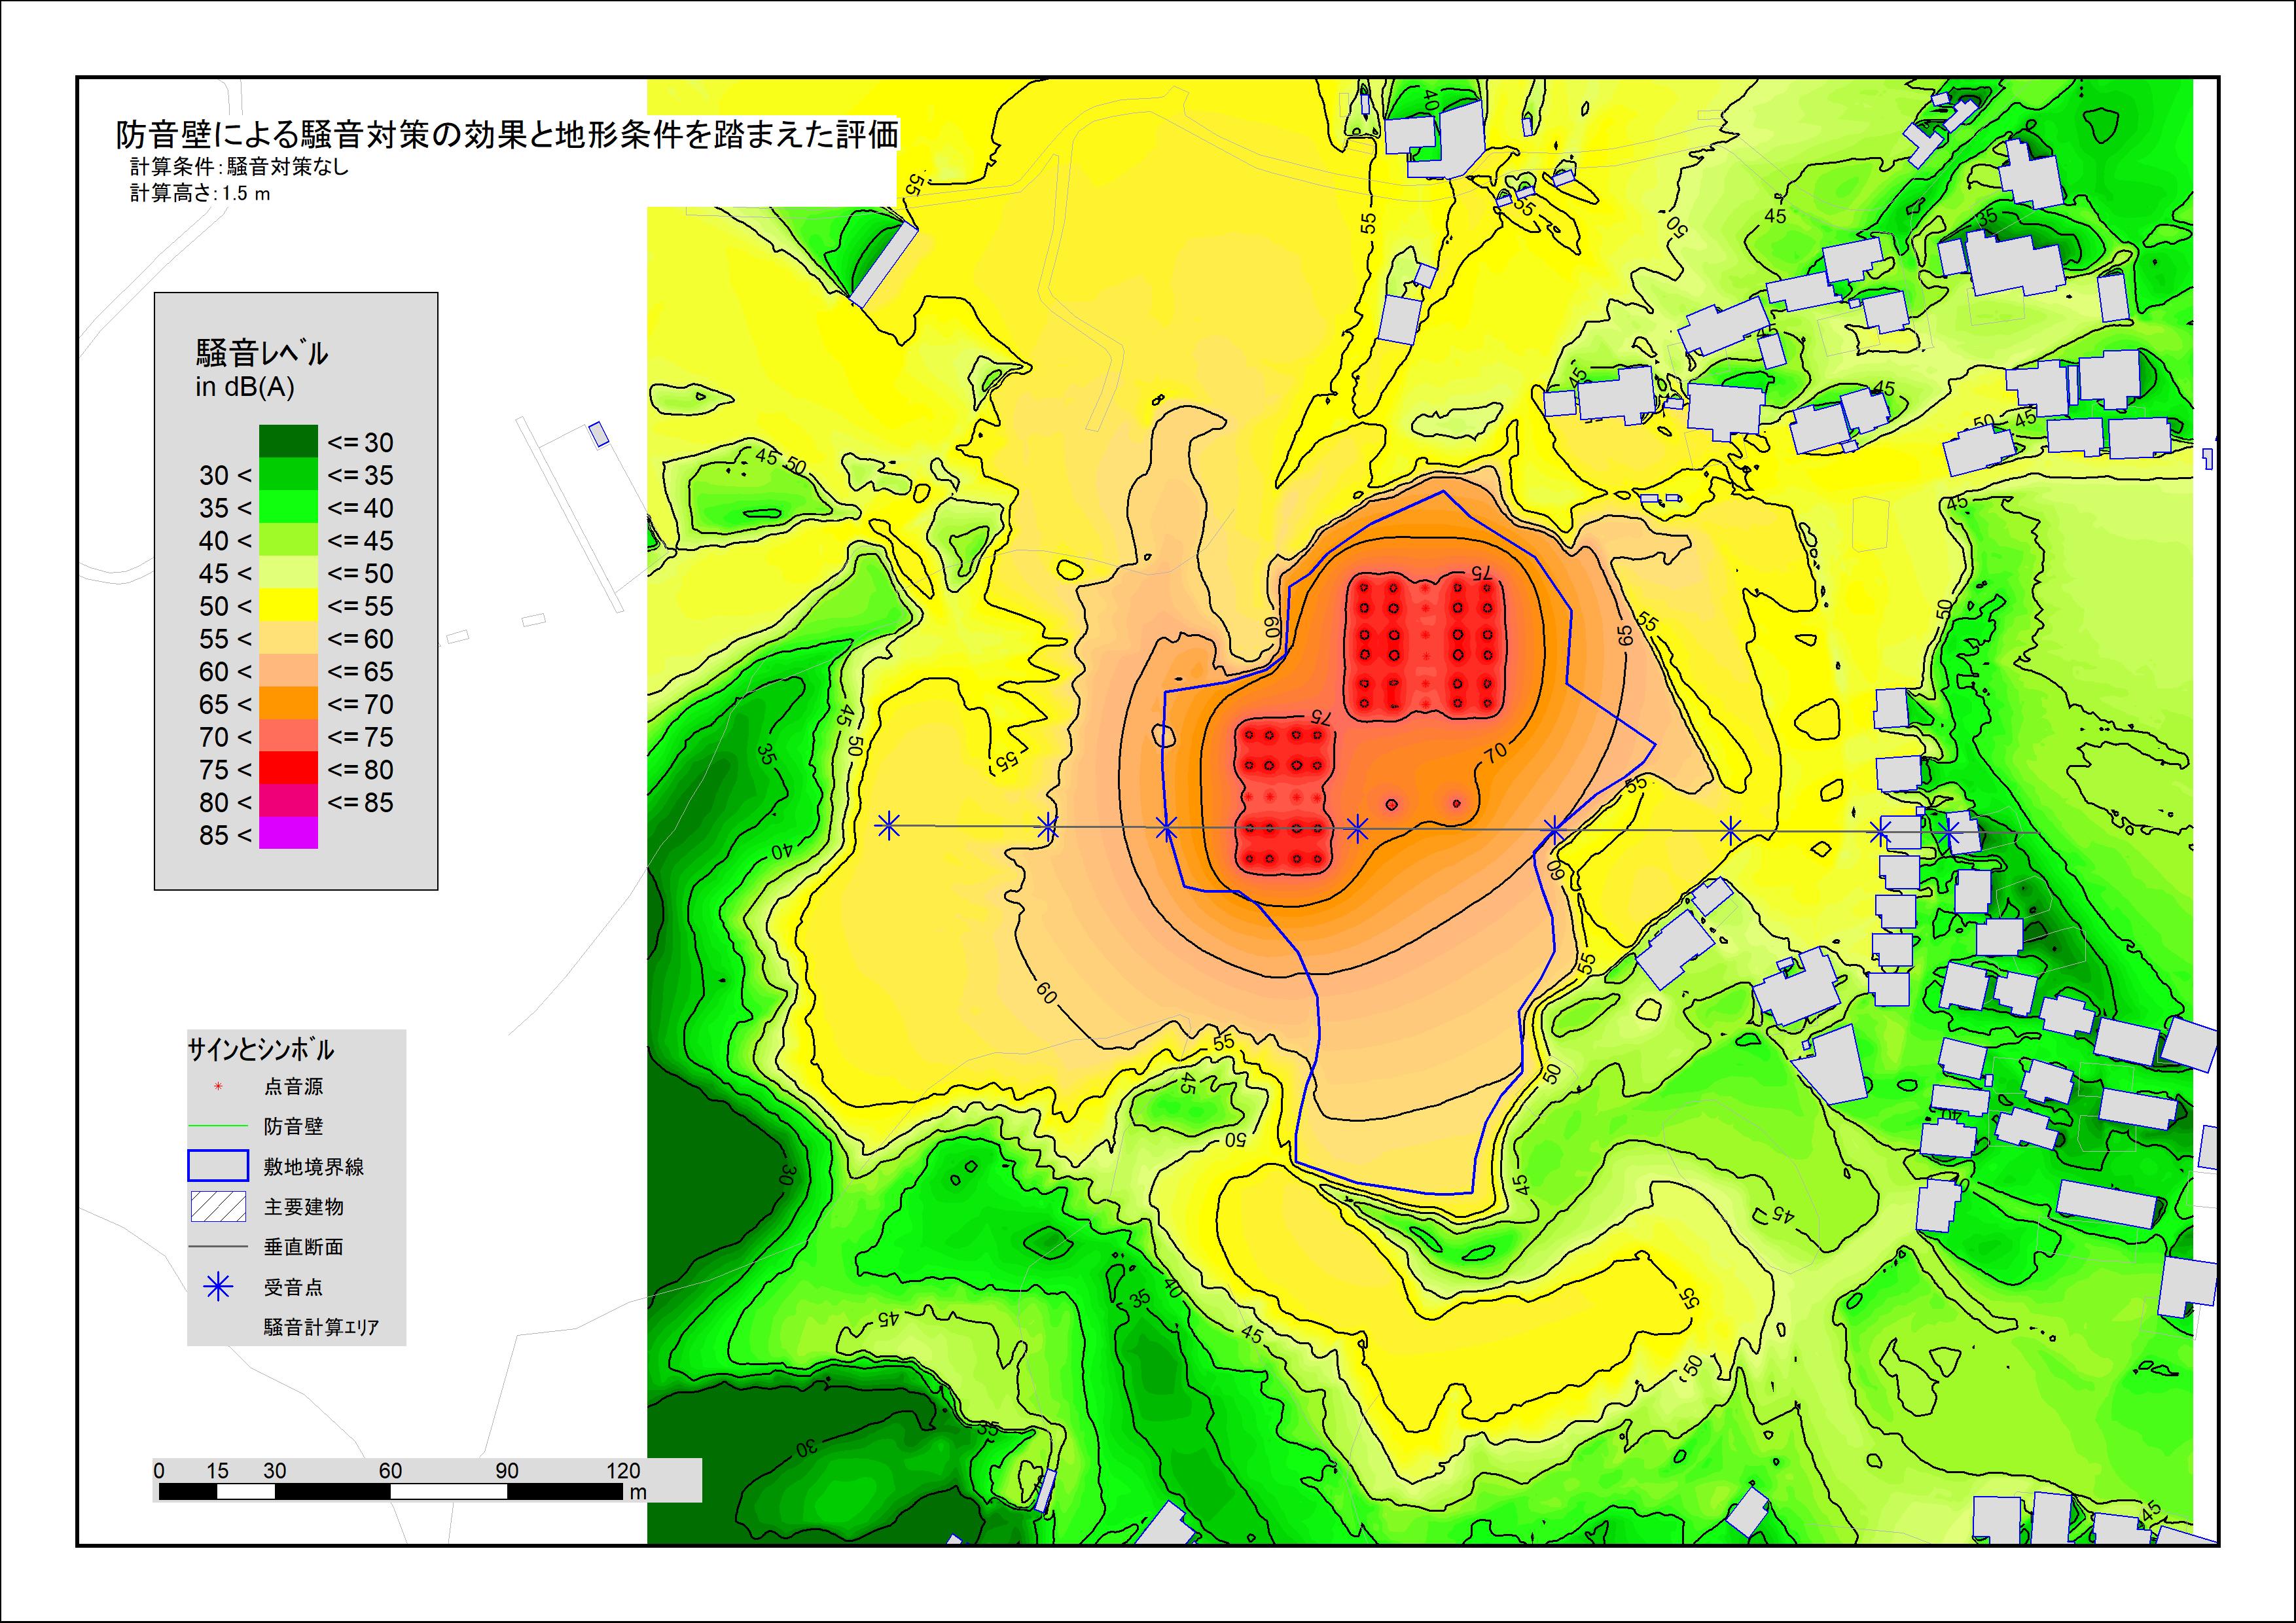Click the 垂直断面 gray line legend symbol
This screenshot has width=2296, height=1623.
pyautogui.click(x=218, y=1247)
